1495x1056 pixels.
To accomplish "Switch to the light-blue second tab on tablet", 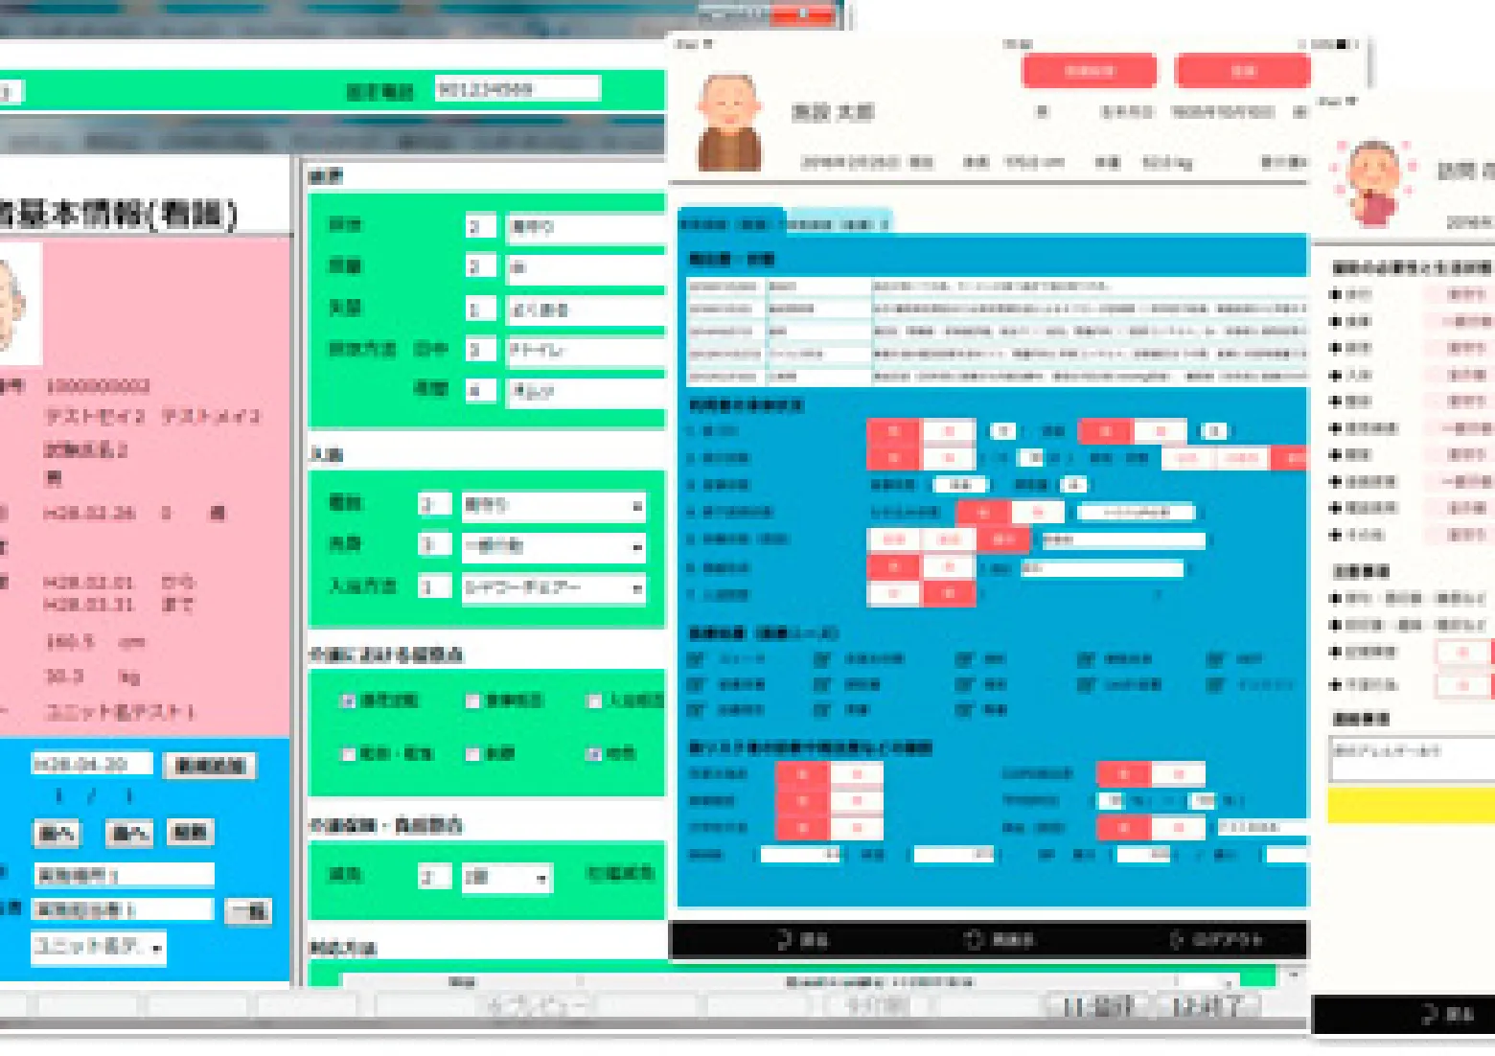I will coord(839,223).
